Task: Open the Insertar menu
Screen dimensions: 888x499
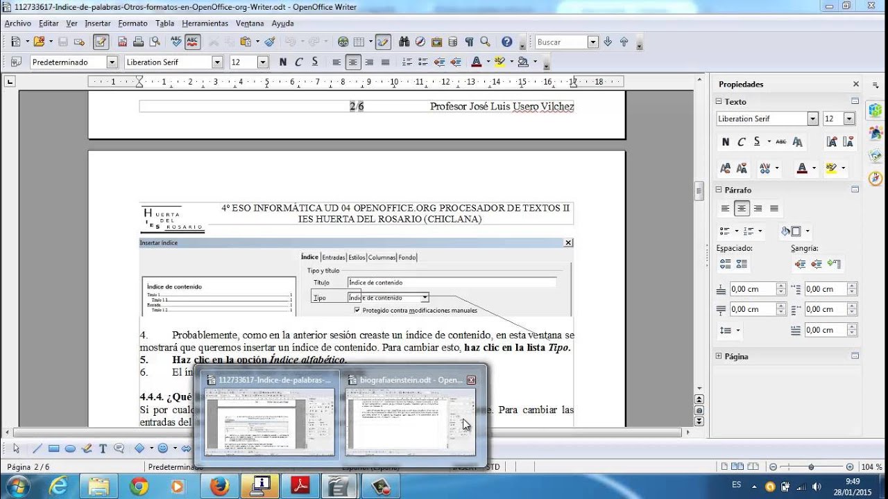Action: [97, 23]
